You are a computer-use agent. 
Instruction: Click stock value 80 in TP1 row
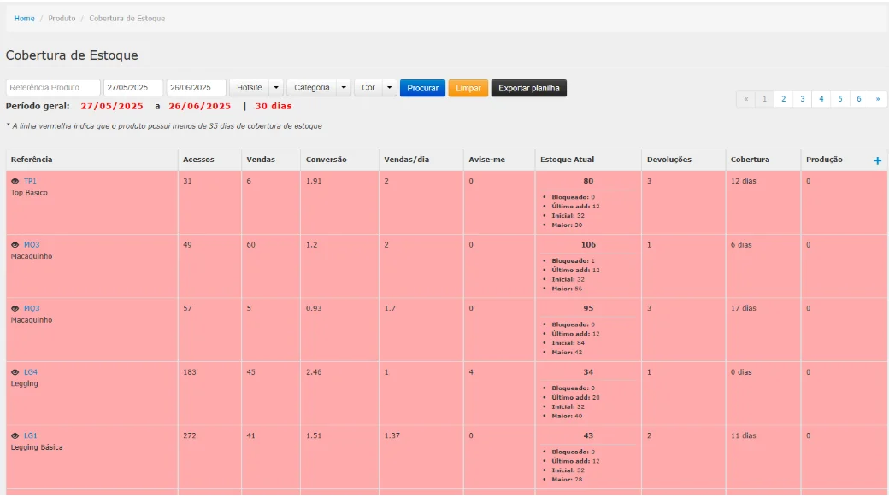[x=588, y=181]
